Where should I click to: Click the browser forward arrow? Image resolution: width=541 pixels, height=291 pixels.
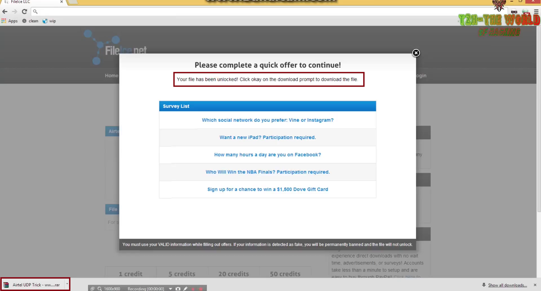coord(15,12)
